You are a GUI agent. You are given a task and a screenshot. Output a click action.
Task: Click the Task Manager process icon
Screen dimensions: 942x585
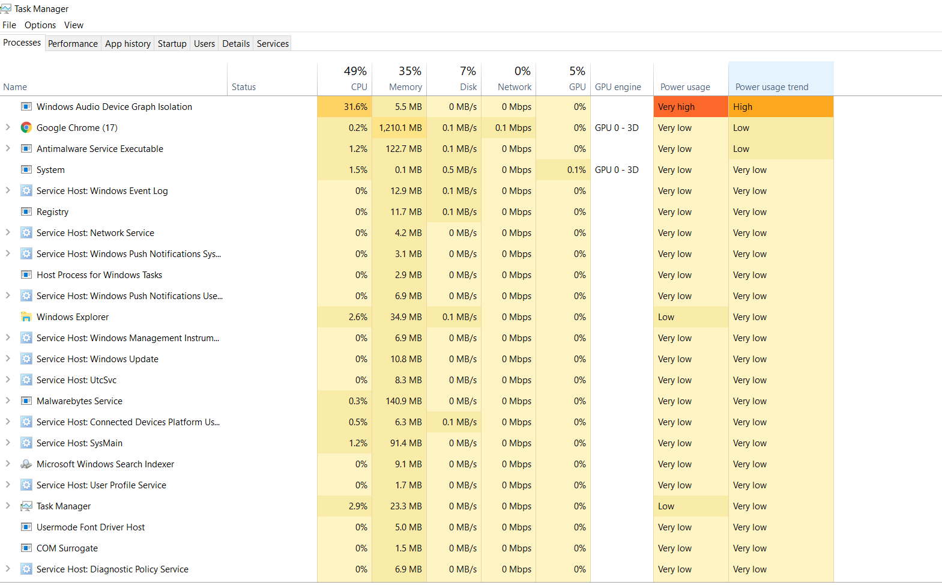coord(26,506)
